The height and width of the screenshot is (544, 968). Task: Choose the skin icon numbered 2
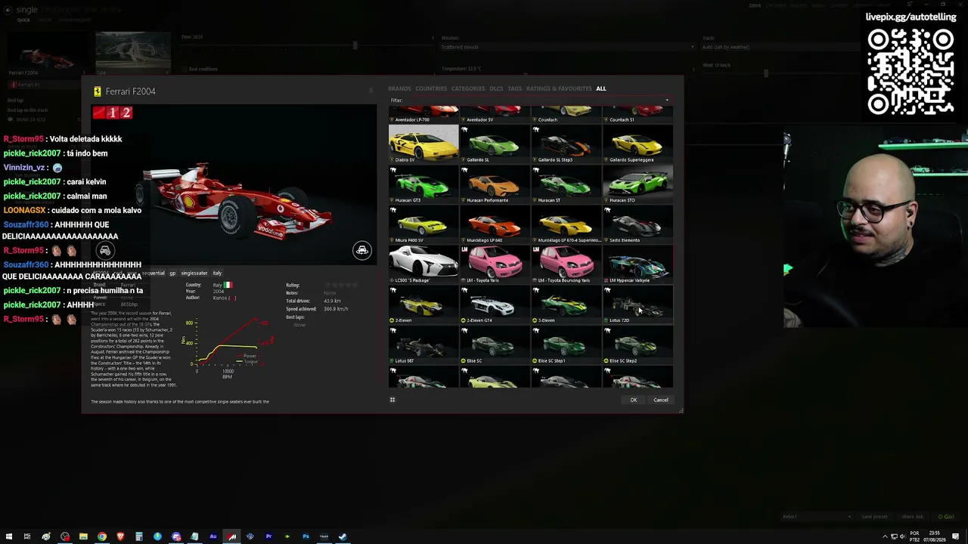pyautogui.click(x=126, y=113)
